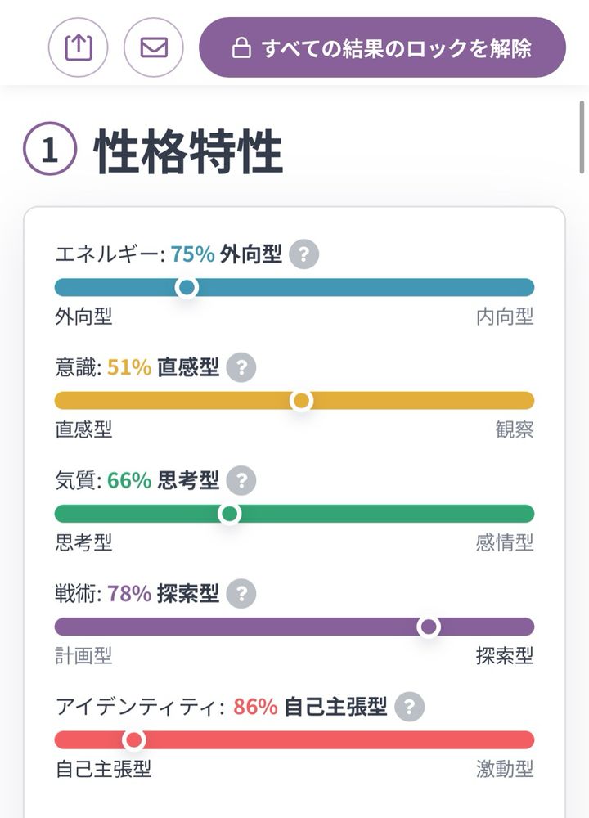The height and width of the screenshot is (818, 589).
Task: Click the purple 戦術 slider handle
Action: click(429, 627)
